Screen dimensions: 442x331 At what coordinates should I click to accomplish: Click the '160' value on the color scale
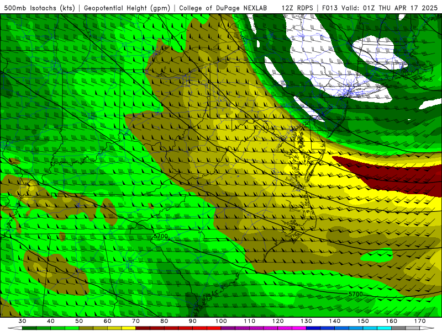[x=392, y=321]
